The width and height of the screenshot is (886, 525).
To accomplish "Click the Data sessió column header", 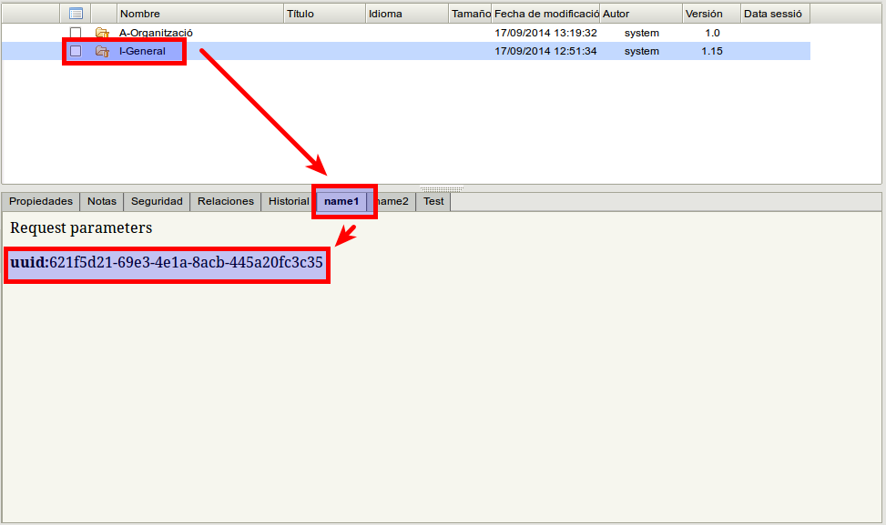I will click(x=774, y=14).
